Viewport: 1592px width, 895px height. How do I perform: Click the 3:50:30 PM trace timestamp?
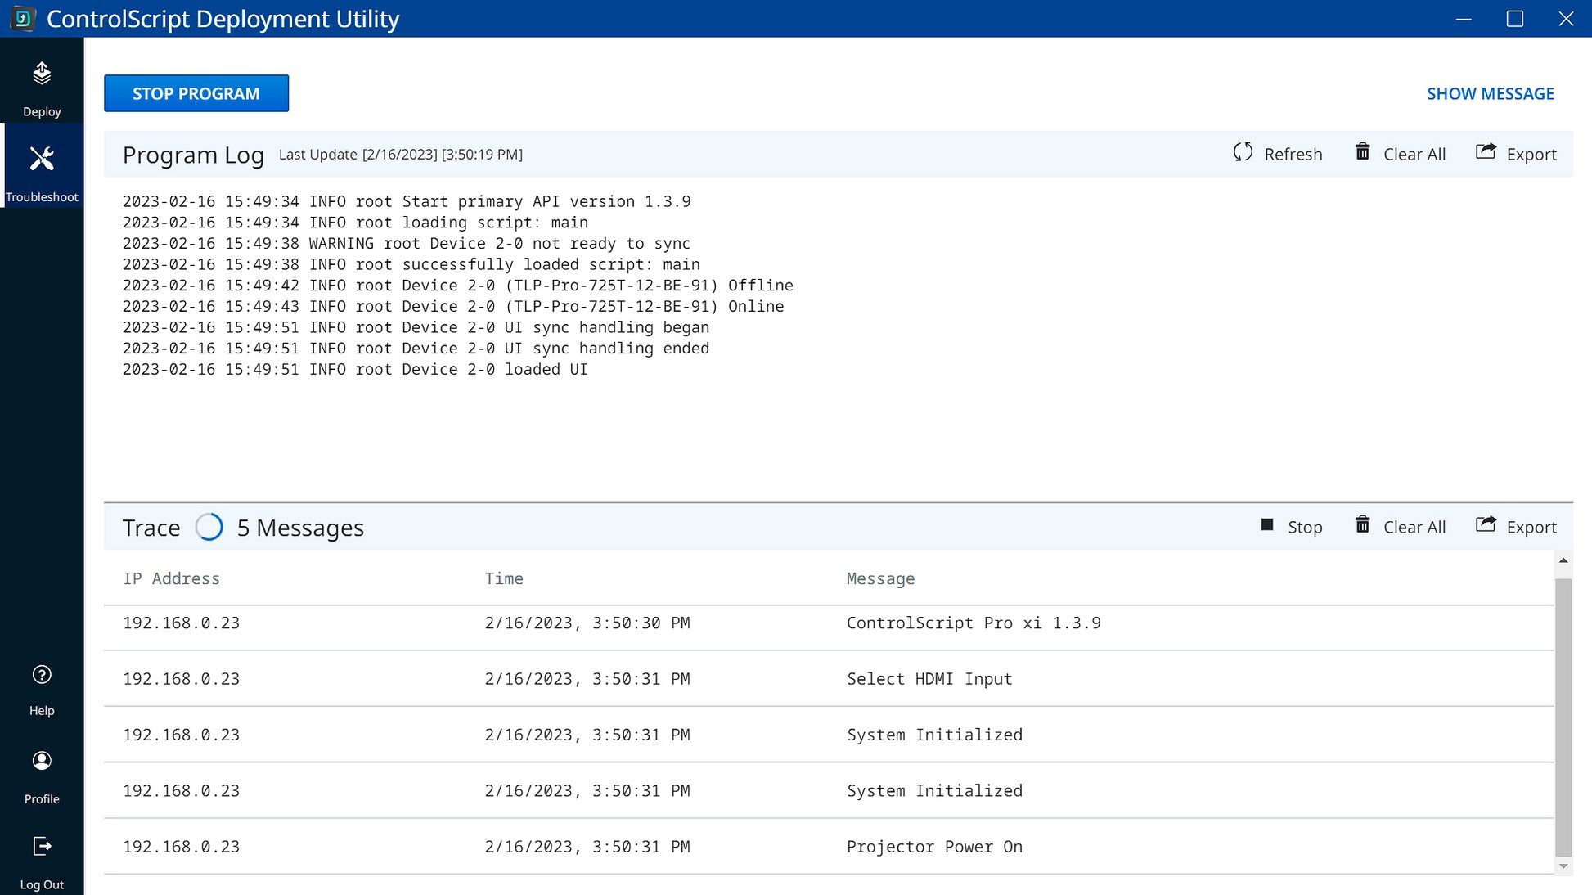click(x=587, y=623)
